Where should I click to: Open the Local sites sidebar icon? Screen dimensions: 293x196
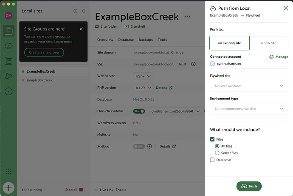(8, 31)
